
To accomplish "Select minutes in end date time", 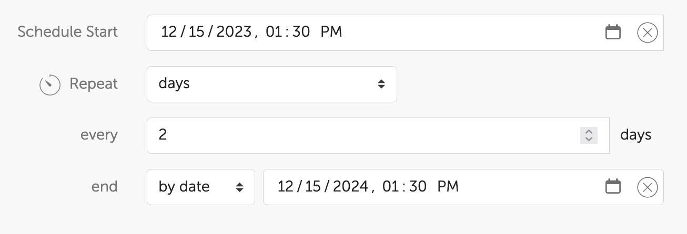I will [x=417, y=187].
